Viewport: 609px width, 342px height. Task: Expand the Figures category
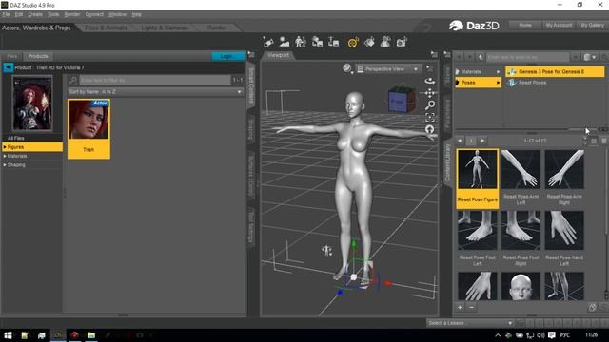point(5,147)
